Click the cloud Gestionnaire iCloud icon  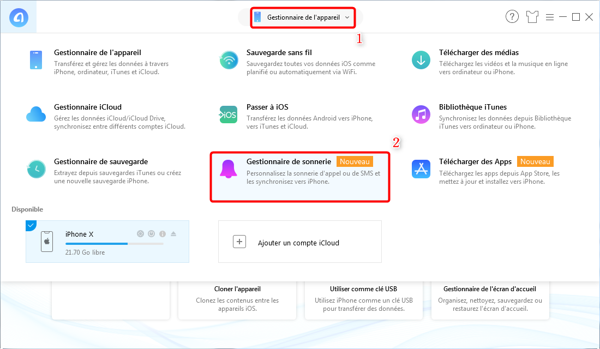tap(36, 115)
